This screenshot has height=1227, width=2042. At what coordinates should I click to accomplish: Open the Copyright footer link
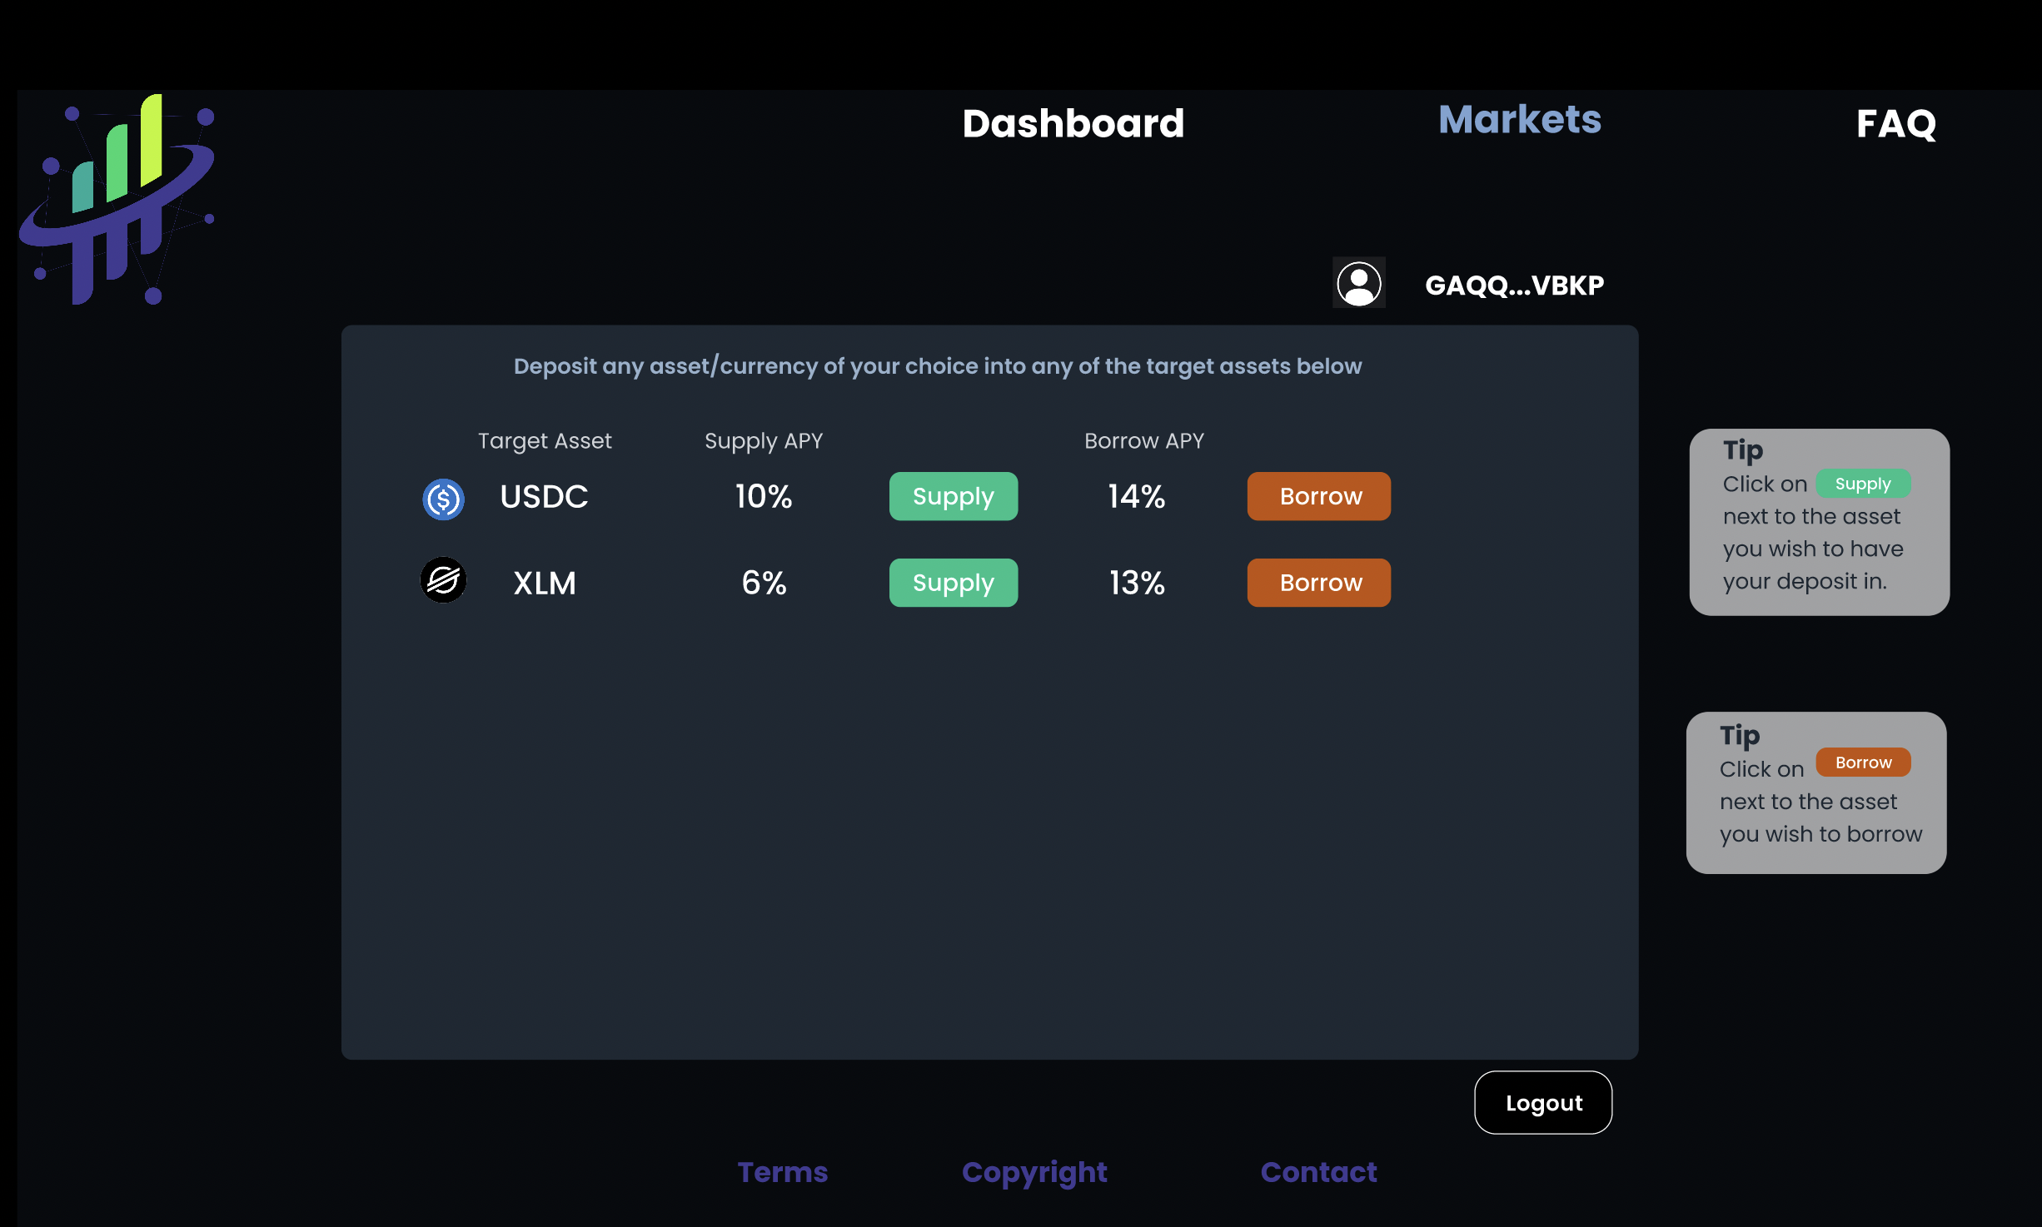1033,1172
